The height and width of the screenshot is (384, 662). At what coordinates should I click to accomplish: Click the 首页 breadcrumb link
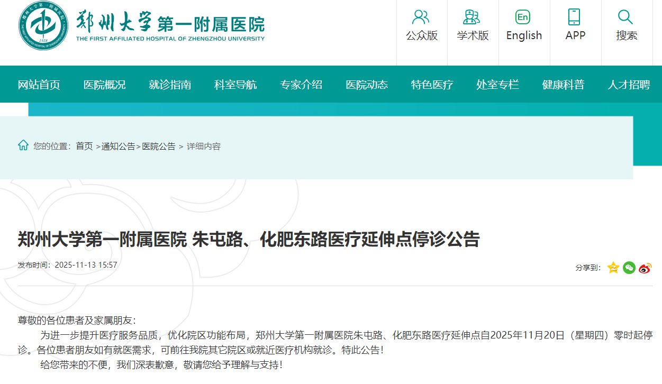click(x=84, y=147)
